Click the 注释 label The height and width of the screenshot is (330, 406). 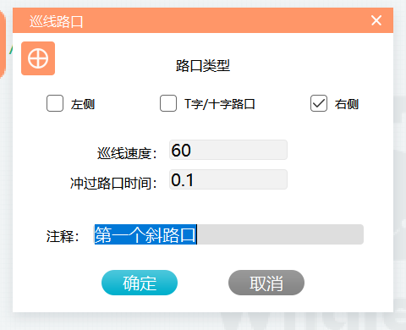63,236
